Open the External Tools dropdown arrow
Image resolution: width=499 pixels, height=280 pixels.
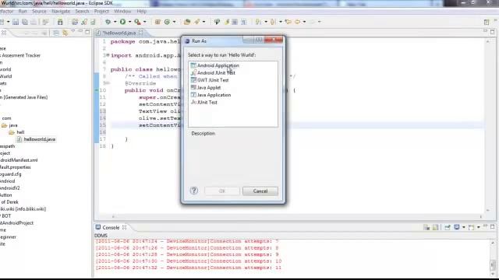pyautogui.click(x=144, y=22)
